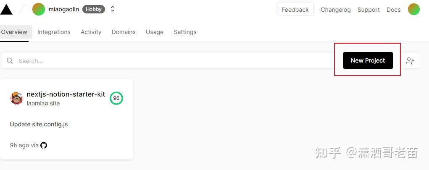View the 96 performance score circle

tap(116, 98)
